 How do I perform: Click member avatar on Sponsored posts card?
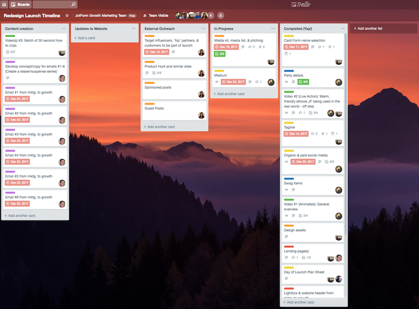click(x=201, y=94)
